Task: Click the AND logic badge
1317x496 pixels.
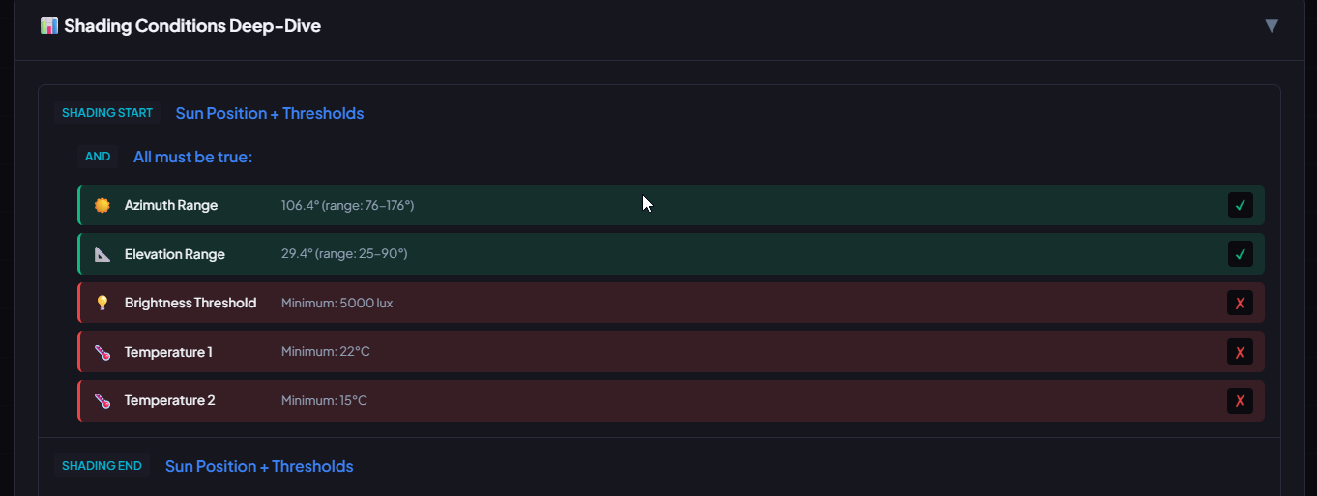Action: (98, 157)
